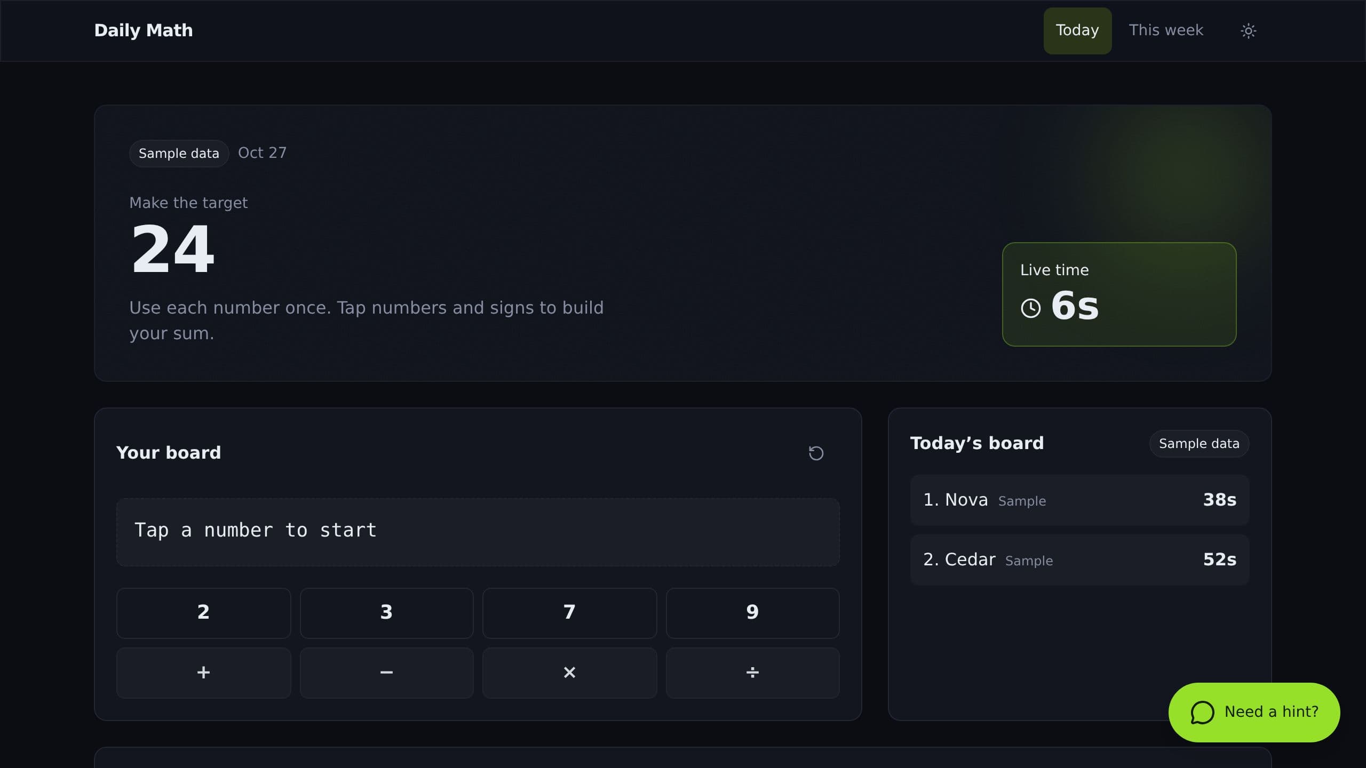Tap number 7 tile
The width and height of the screenshot is (1366, 768).
click(569, 613)
